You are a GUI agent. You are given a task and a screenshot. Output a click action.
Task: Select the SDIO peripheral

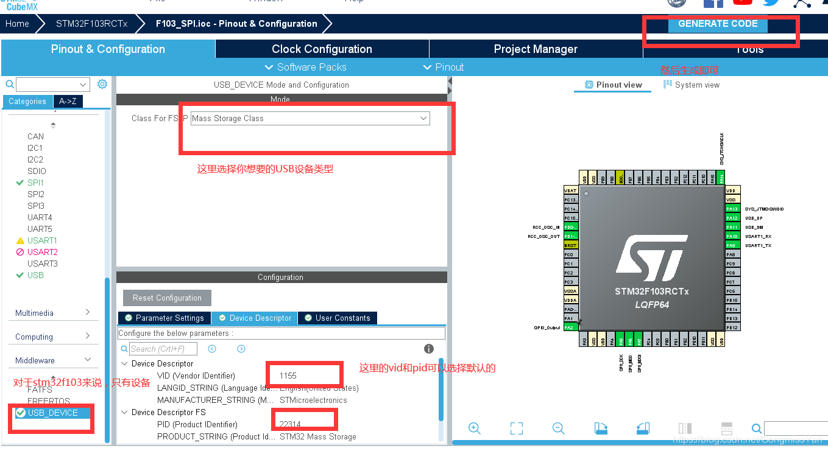(x=37, y=171)
